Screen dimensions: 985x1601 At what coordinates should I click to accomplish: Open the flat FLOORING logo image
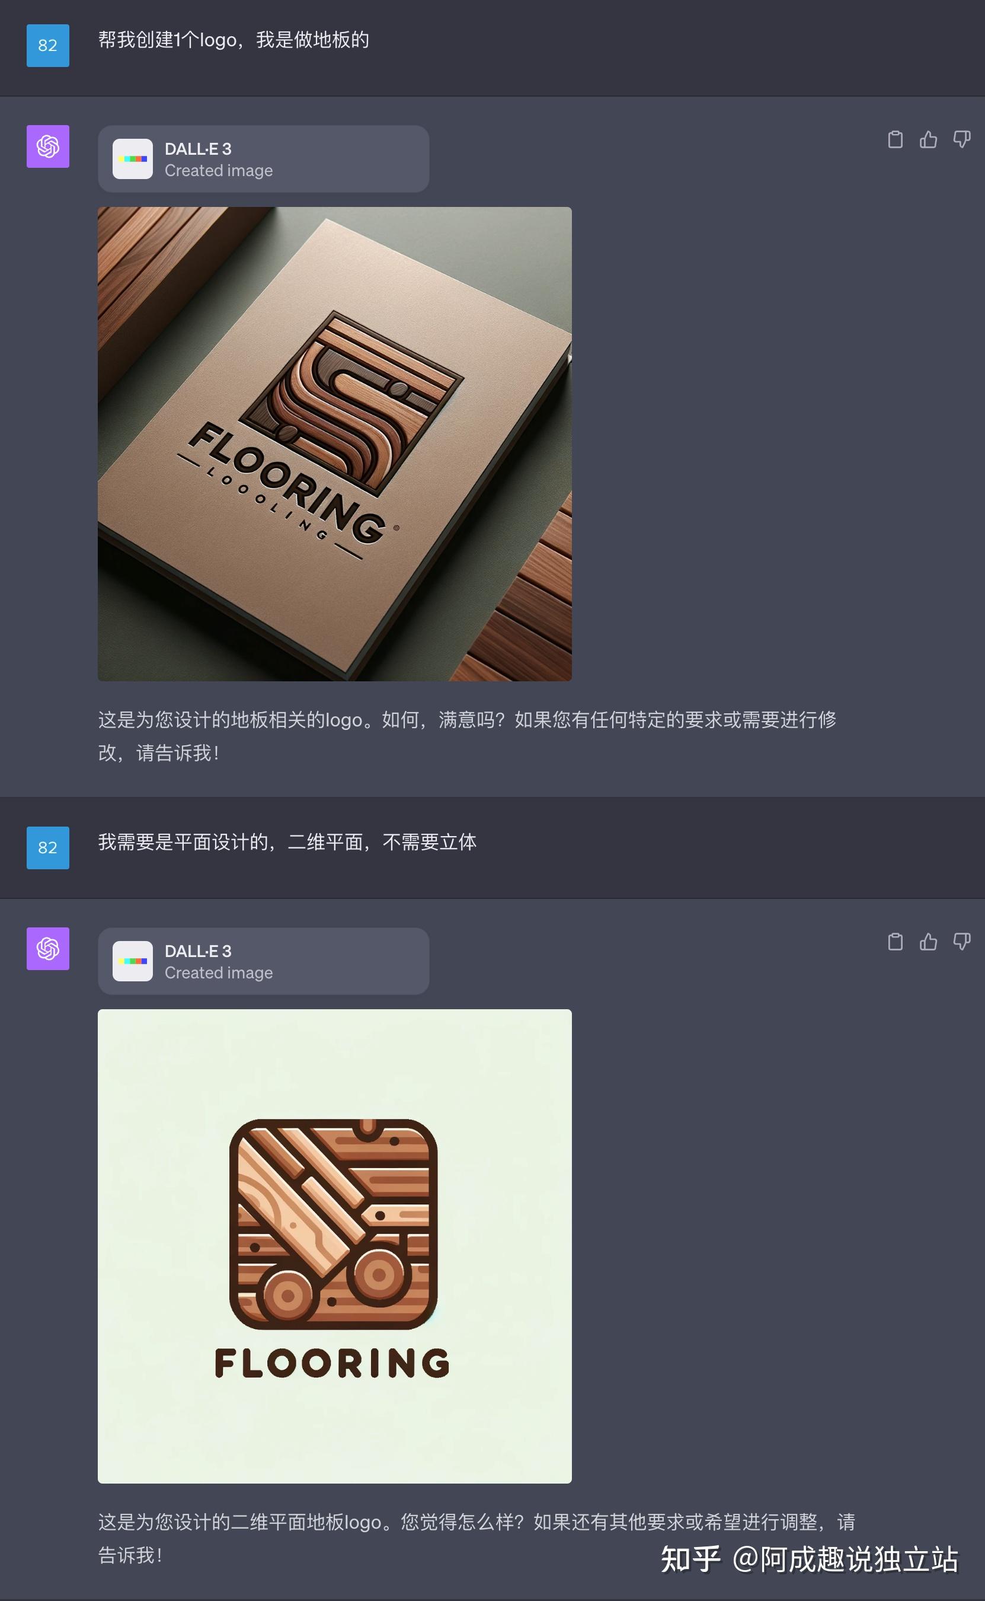(x=335, y=1246)
